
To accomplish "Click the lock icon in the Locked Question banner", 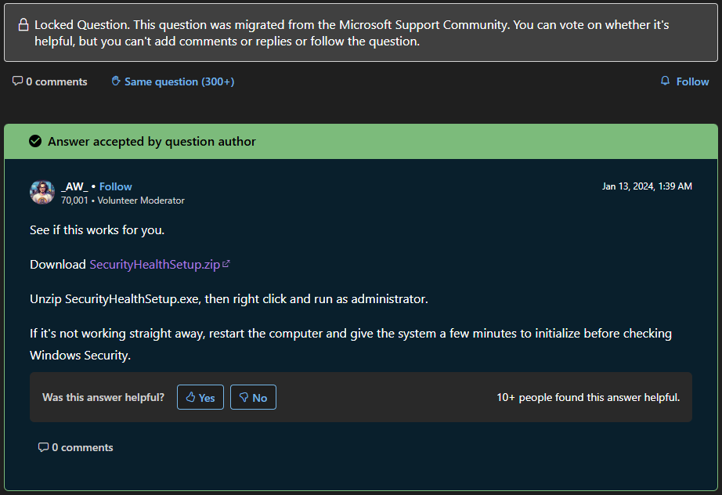I will pos(23,25).
